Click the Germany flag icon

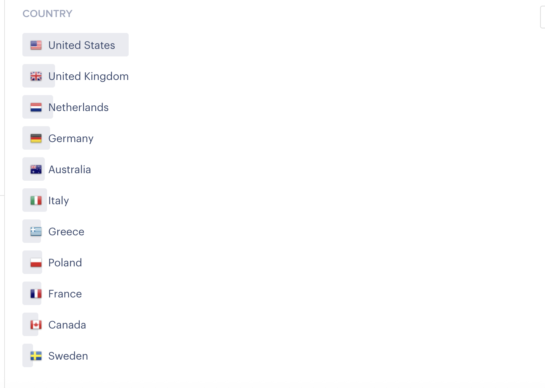click(36, 138)
